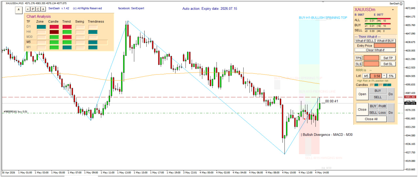Image resolution: width=418 pixels, height=177 pixels.
Task: Collapse the dashboard with the ^ button
Action: point(19,10)
